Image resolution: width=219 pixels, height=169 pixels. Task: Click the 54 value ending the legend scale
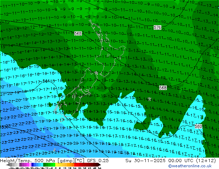(x=99, y=168)
